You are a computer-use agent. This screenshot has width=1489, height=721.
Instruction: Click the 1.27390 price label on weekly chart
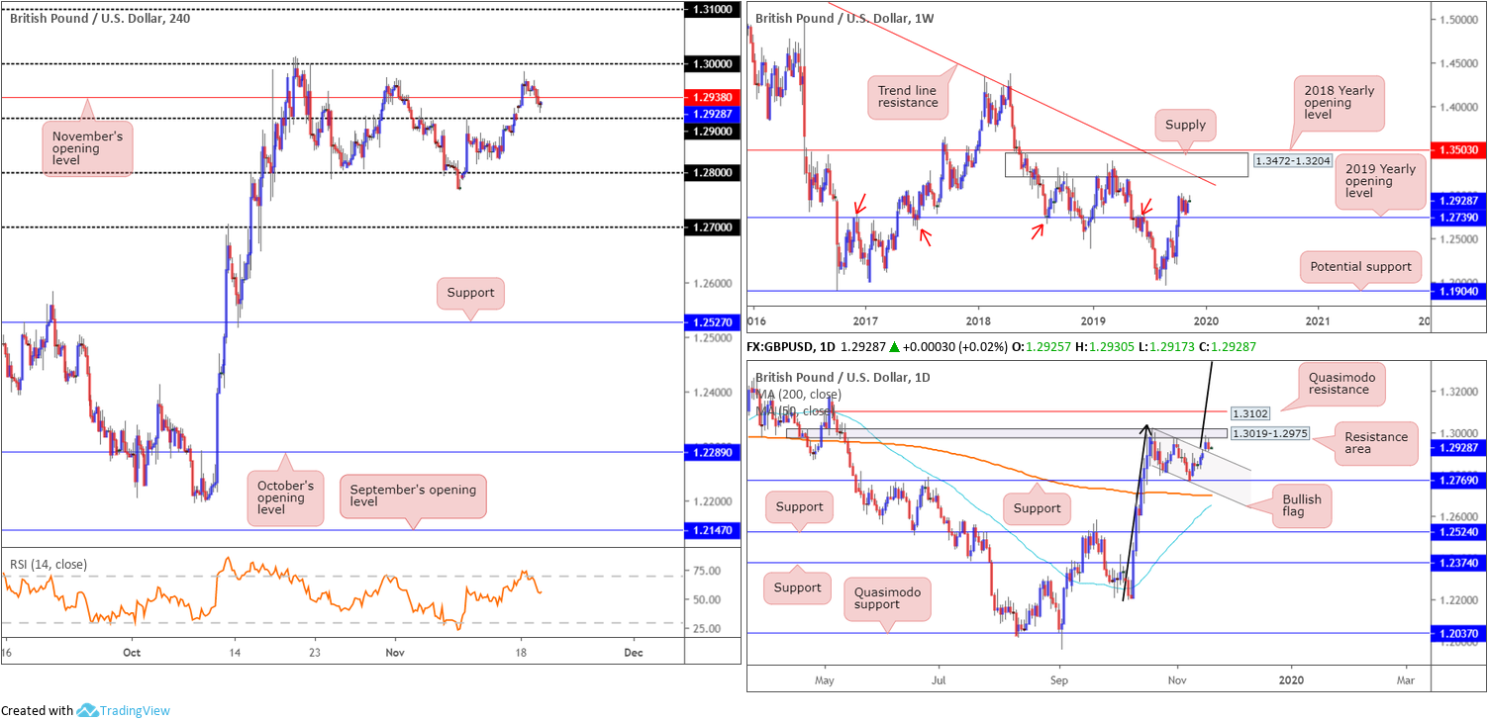pos(1458,218)
